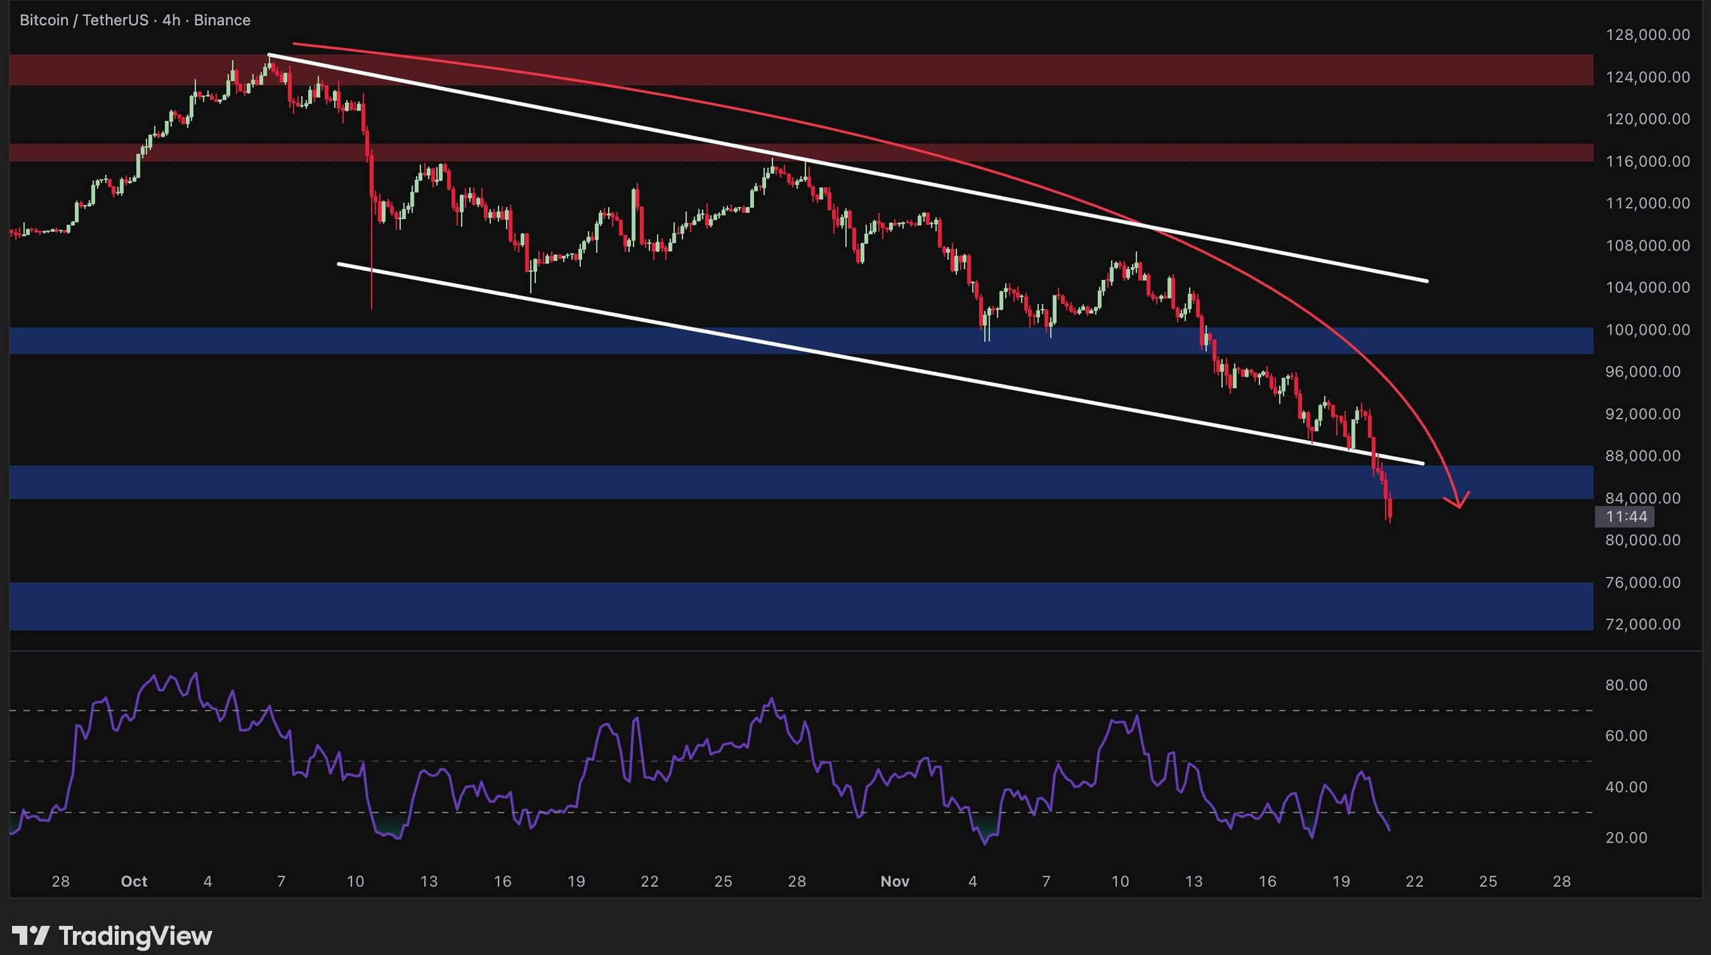This screenshot has width=1711, height=955.
Task: Click the 80,000.00 price axis label
Action: [x=1643, y=540]
